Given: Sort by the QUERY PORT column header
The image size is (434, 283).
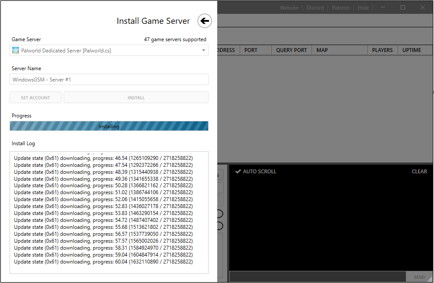Looking at the screenshot, I should tap(292, 50).
